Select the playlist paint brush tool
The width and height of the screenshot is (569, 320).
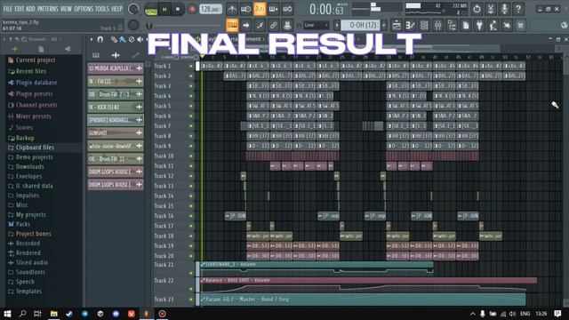click(x=123, y=39)
